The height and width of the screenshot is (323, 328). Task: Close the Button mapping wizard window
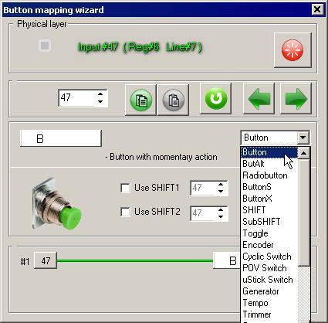click(317, 10)
